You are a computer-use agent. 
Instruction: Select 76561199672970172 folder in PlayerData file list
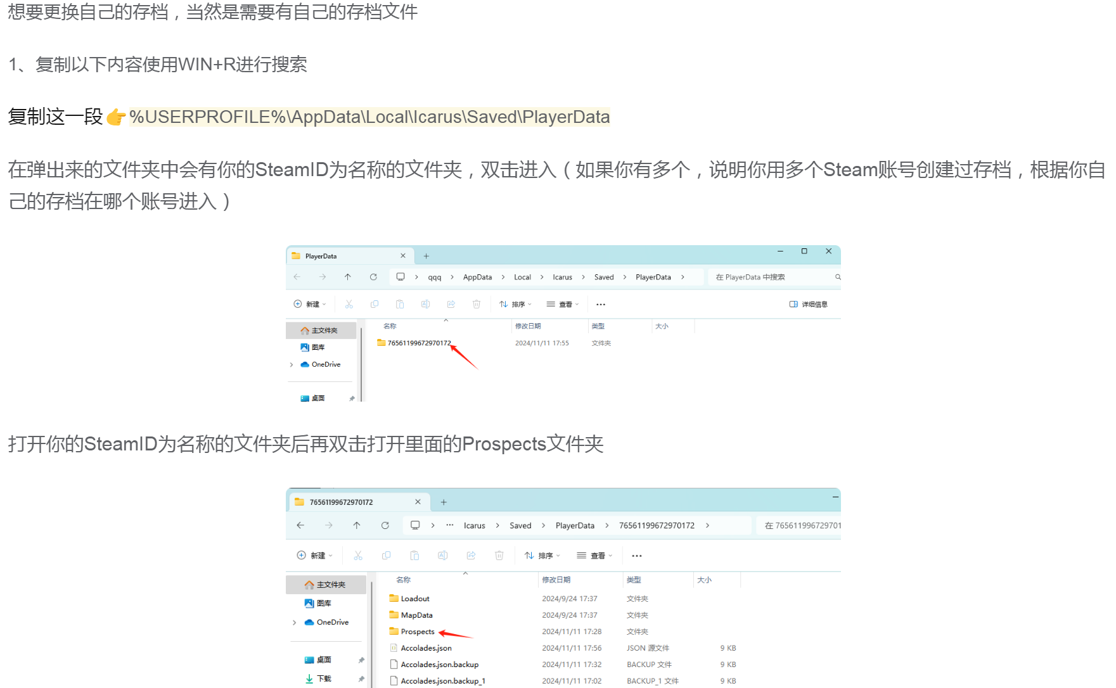(414, 343)
